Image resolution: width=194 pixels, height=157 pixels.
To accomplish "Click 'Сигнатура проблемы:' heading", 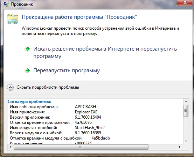I will [29, 102].
